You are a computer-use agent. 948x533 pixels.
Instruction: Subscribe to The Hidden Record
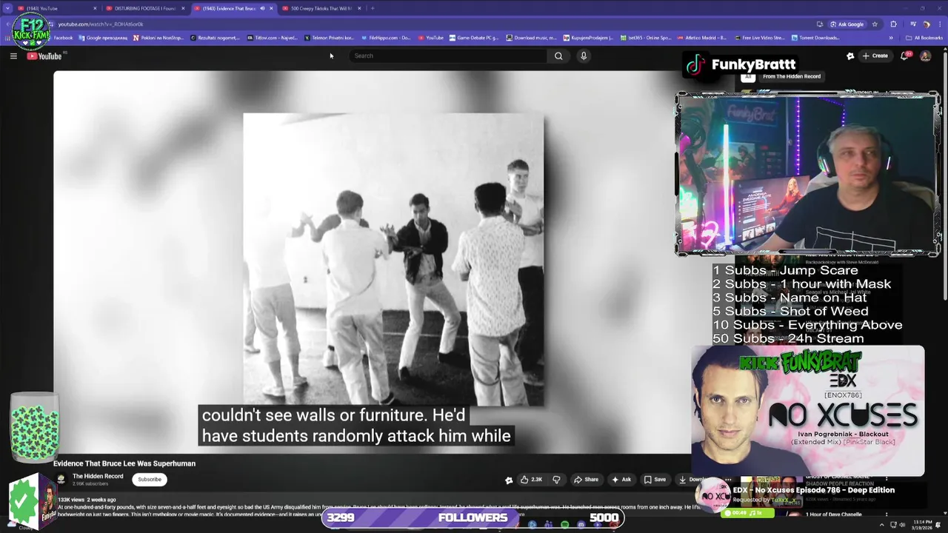click(x=149, y=479)
